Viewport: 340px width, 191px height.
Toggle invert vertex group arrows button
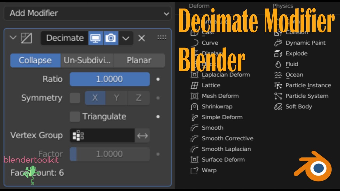142,136
